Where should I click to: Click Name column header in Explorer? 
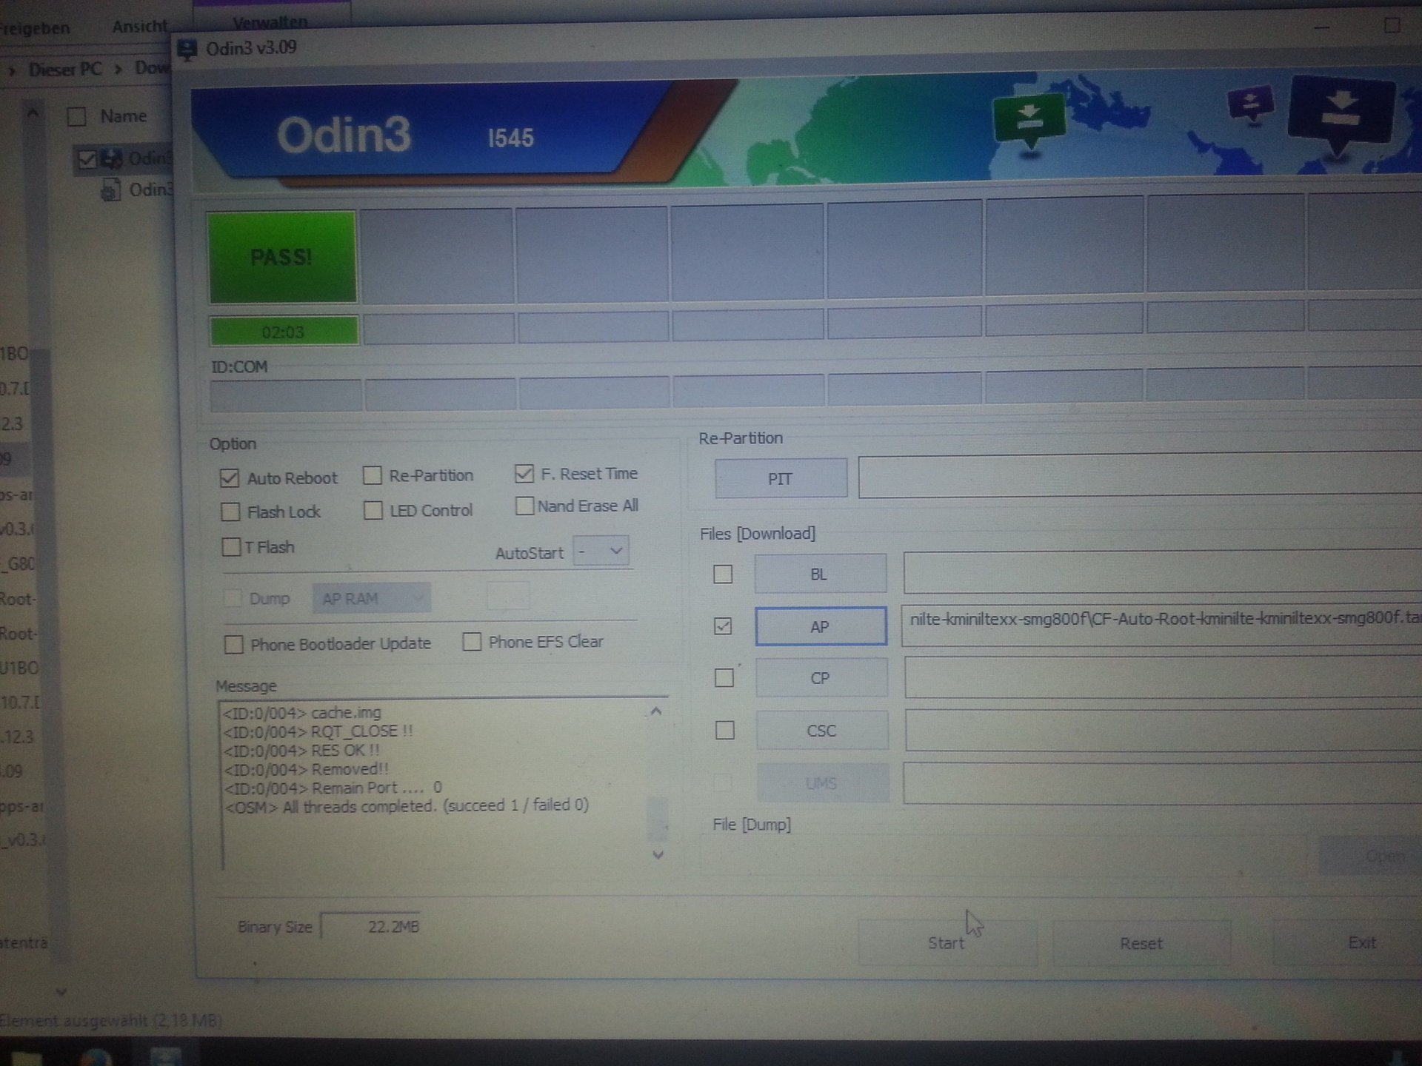[x=124, y=116]
